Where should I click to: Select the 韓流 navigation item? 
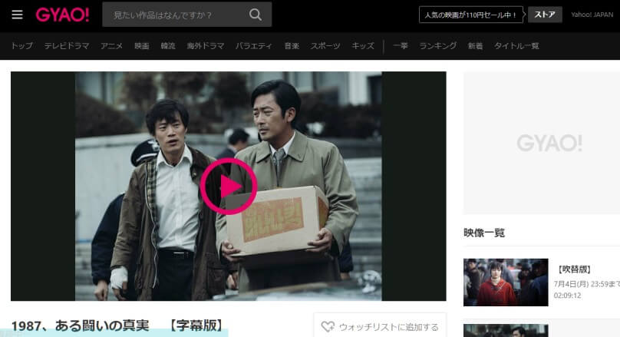point(168,46)
